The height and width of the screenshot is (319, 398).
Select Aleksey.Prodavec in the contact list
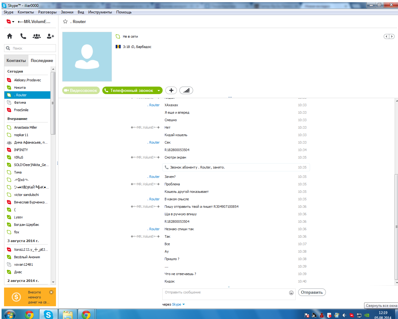27,80
